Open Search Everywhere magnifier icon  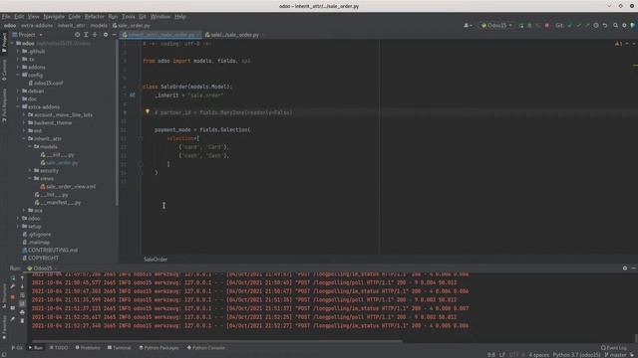point(615,25)
